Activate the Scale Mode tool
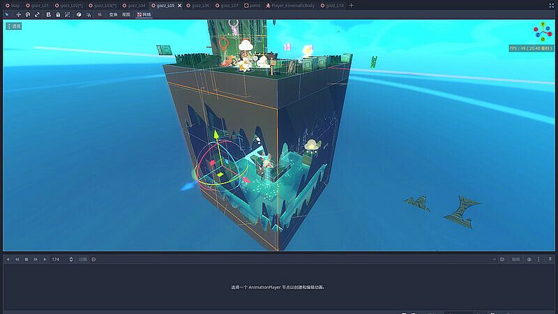558x314 pixels. click(38, 14)
